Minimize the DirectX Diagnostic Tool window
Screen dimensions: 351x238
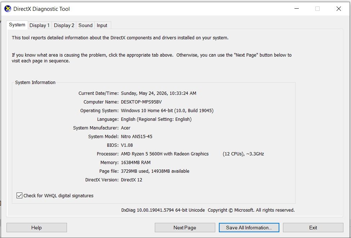coord(297,9)
